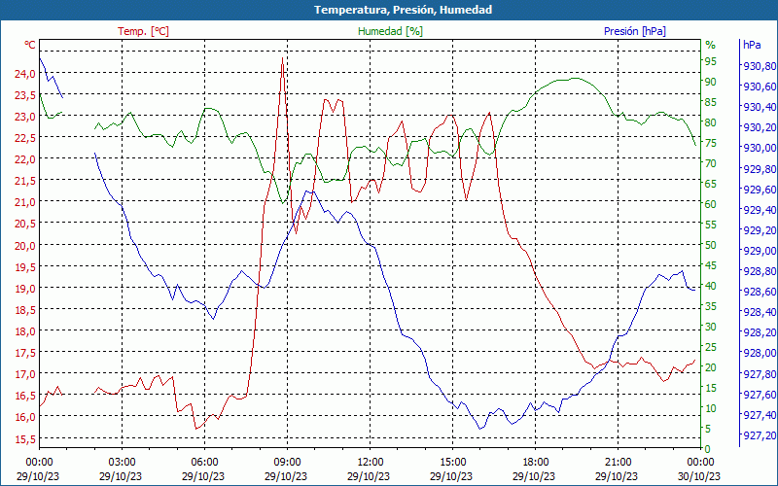Click the 930,60 pressure axis value

(760, 87)
